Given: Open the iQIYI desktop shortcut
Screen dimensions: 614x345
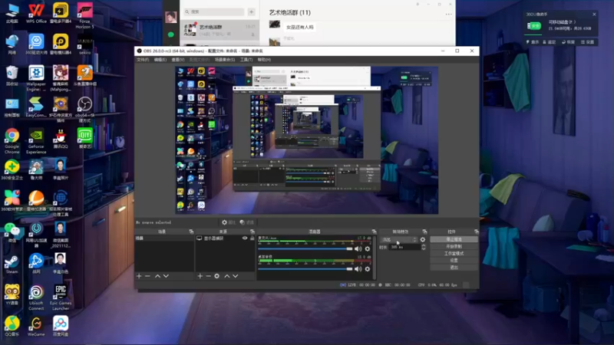Looking at the screenshot, I should pyautogui.click(x=84, y=138).
